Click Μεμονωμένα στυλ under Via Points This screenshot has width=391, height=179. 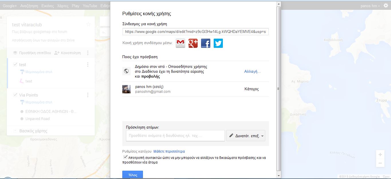pos(39,102)
